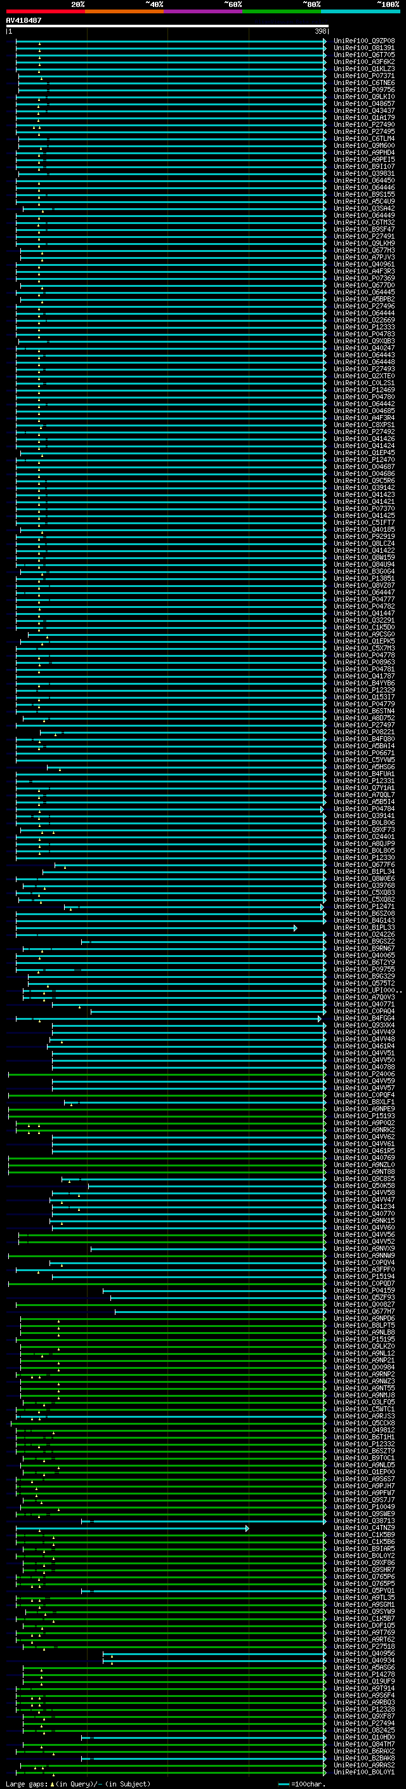406x1789 pixels.
Task: Open hit UniRef100_A3F6K2
Action: tap(363, 62)
